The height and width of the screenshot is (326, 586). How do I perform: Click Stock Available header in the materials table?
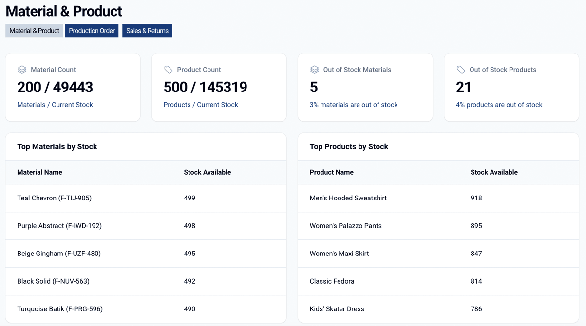207,172
